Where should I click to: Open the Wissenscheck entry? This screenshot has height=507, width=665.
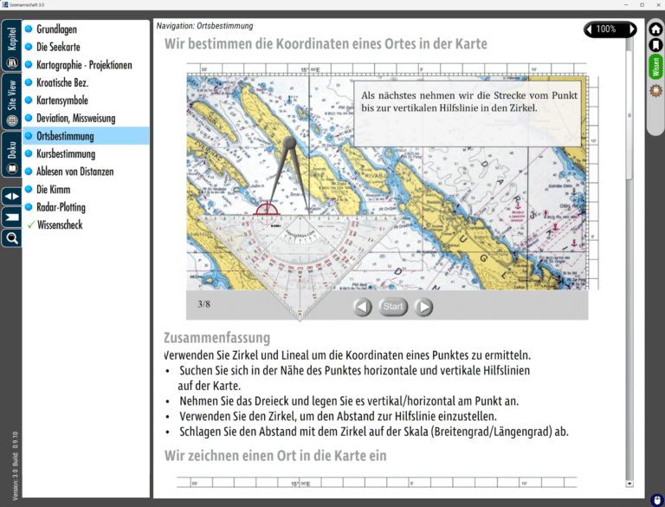pos(86,225)
